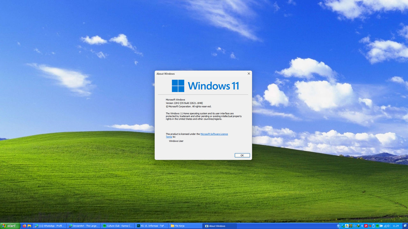Click the Microsoft Corporation copyright line
408x229 pixels.
[188, 107]
